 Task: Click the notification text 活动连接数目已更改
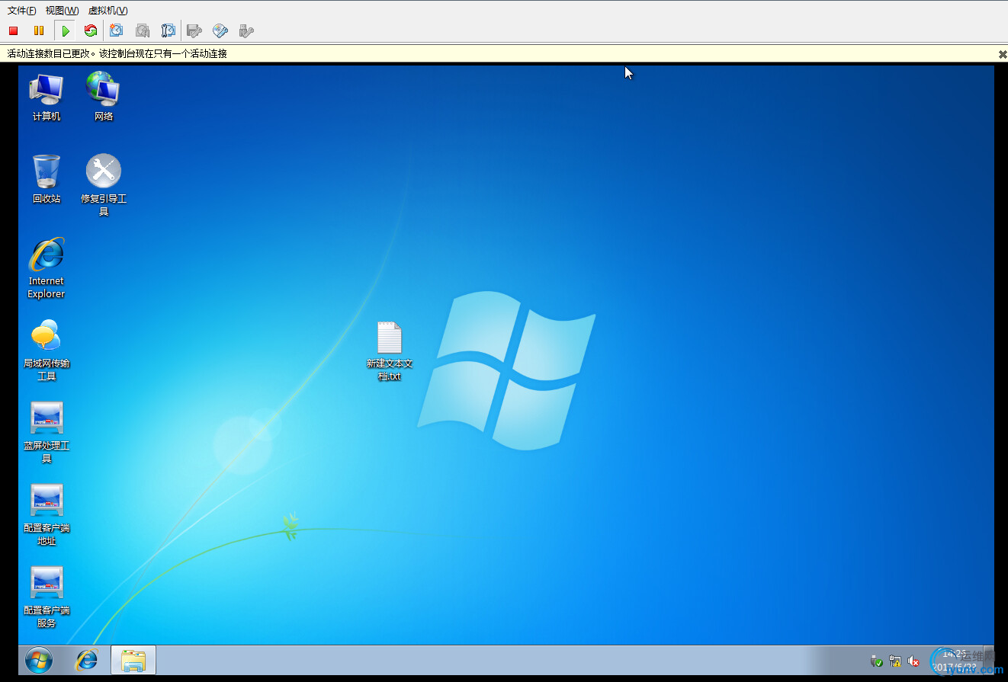point(48,53)
